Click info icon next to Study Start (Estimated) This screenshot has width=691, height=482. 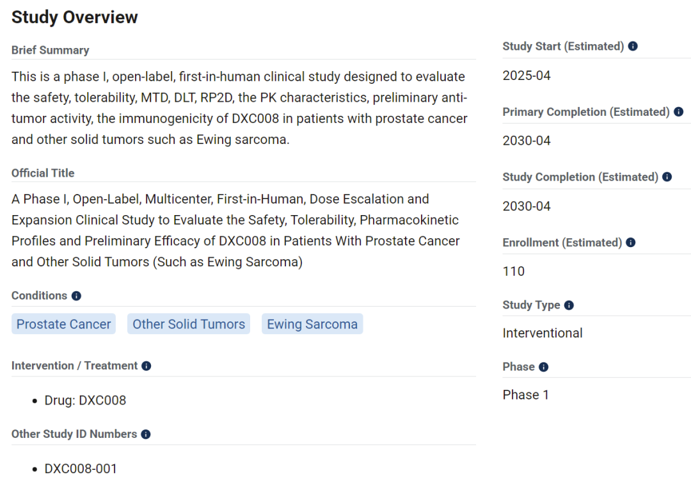pyautogui.click(x=633, y=46)
